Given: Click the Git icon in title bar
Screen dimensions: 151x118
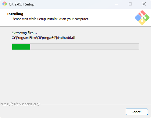Looking at the screenshot, I should (5, 4).
